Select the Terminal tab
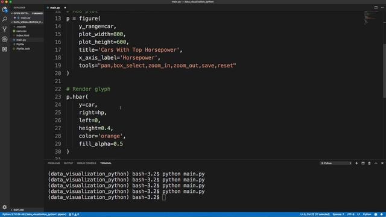This screenshot has height=217, width=386. pyautogui.click(x=106, y=163)
